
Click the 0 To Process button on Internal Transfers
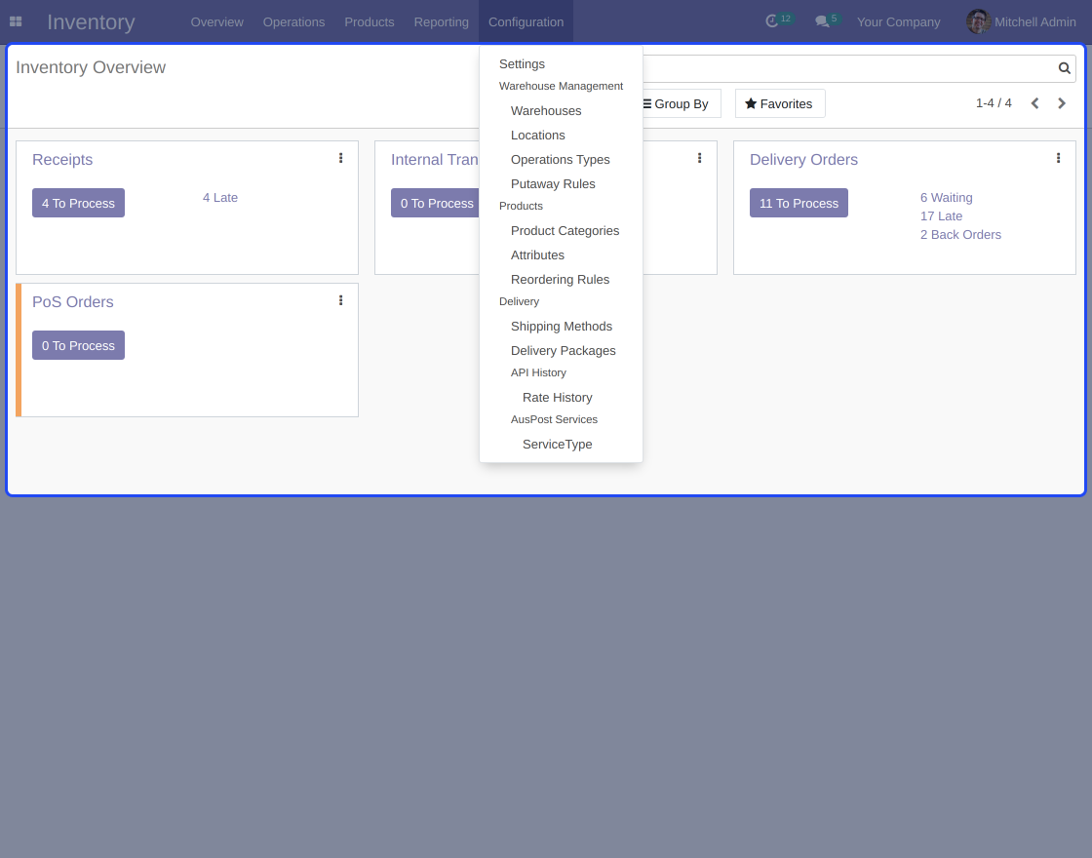point(435,203)
